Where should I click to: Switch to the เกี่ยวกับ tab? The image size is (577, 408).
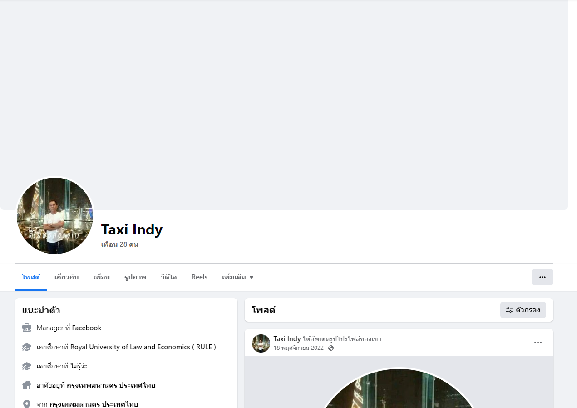click(66, 277)
